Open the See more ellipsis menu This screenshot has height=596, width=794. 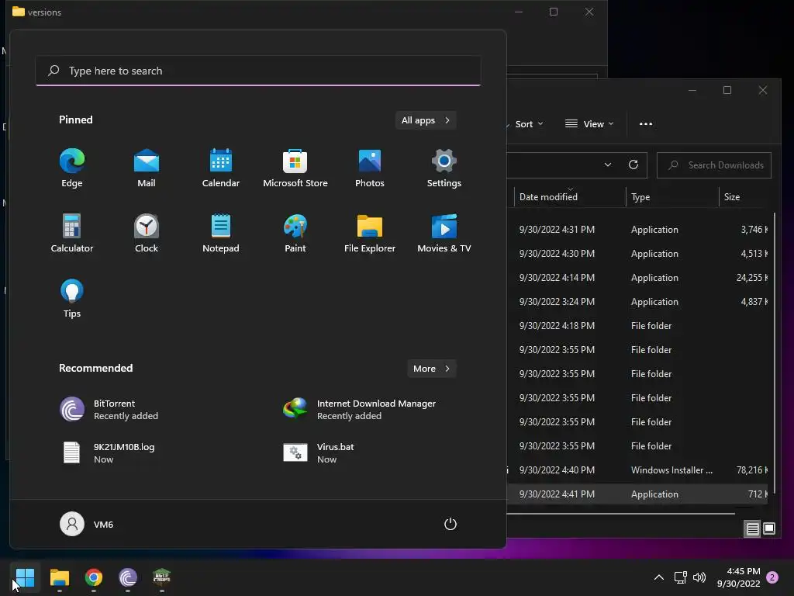click(x=646, y=124)
